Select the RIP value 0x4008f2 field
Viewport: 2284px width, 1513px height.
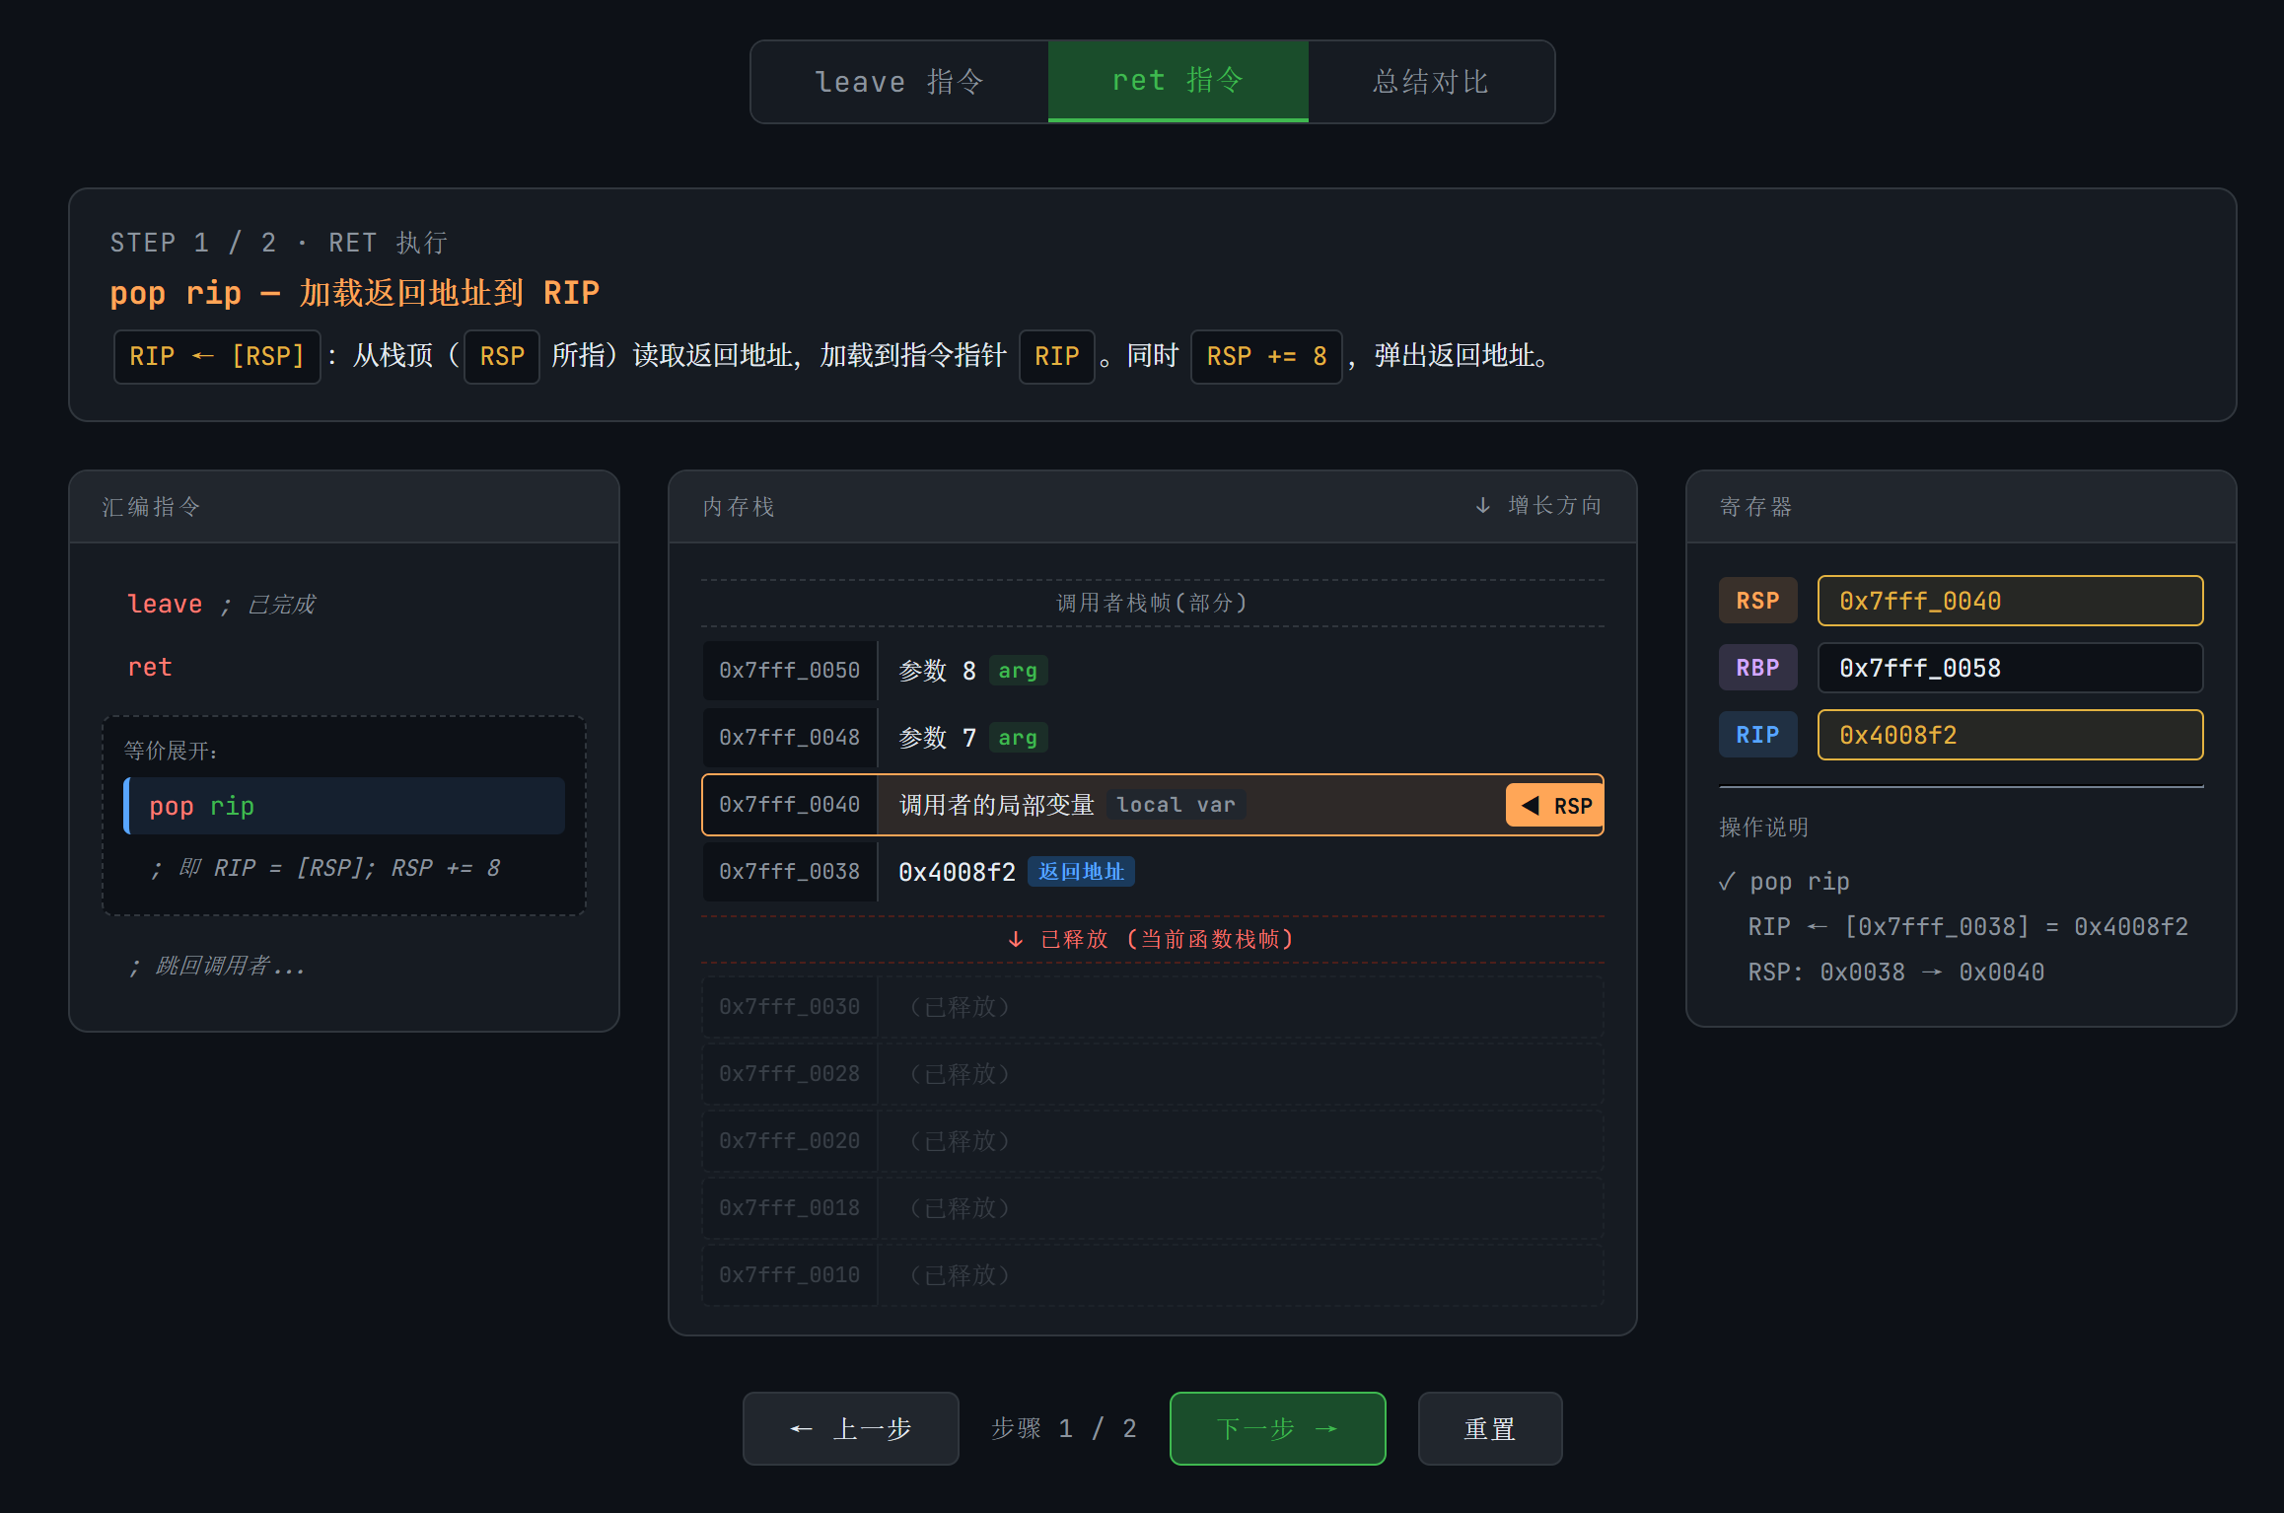click(2009, 735)
